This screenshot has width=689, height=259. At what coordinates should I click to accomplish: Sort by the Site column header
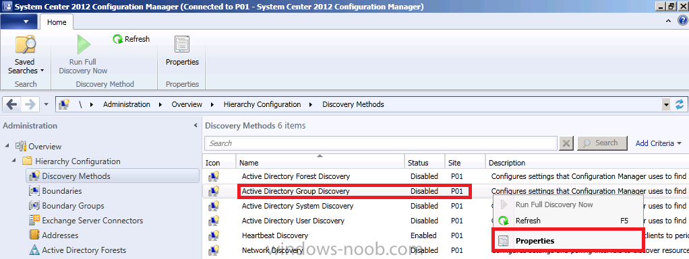[x=465, y=163]
